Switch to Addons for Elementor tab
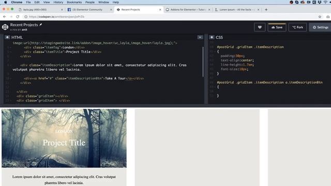Viewport: 331px width, 186px height. tap(188, 10)
